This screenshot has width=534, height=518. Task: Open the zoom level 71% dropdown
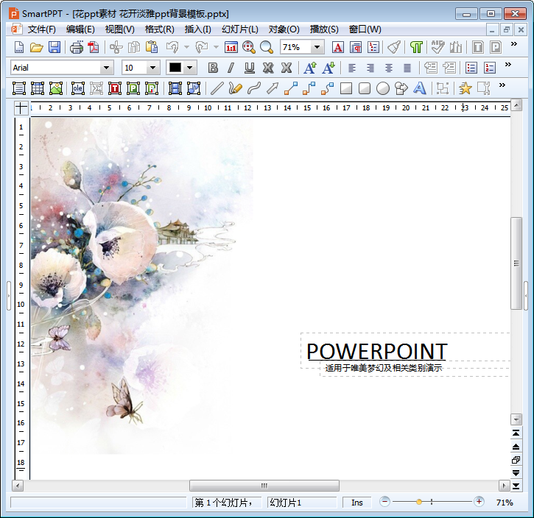[x=317, y=47]
